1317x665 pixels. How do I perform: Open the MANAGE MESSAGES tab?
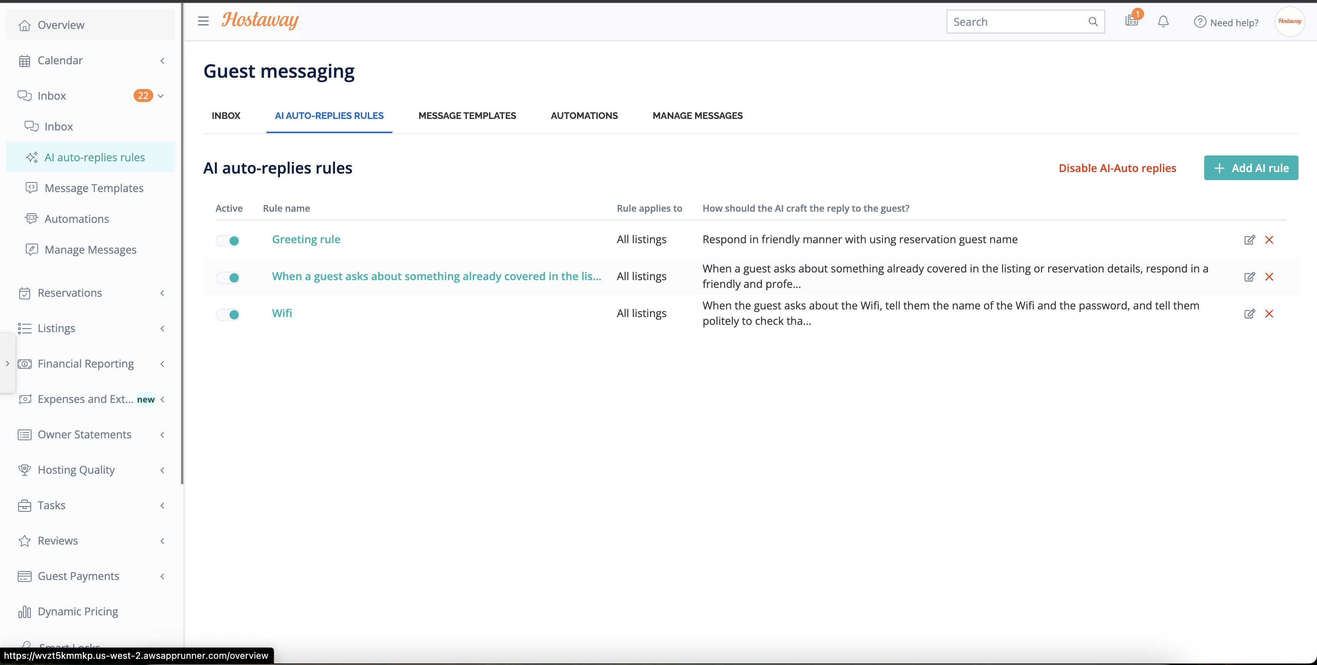pos(697,116)
